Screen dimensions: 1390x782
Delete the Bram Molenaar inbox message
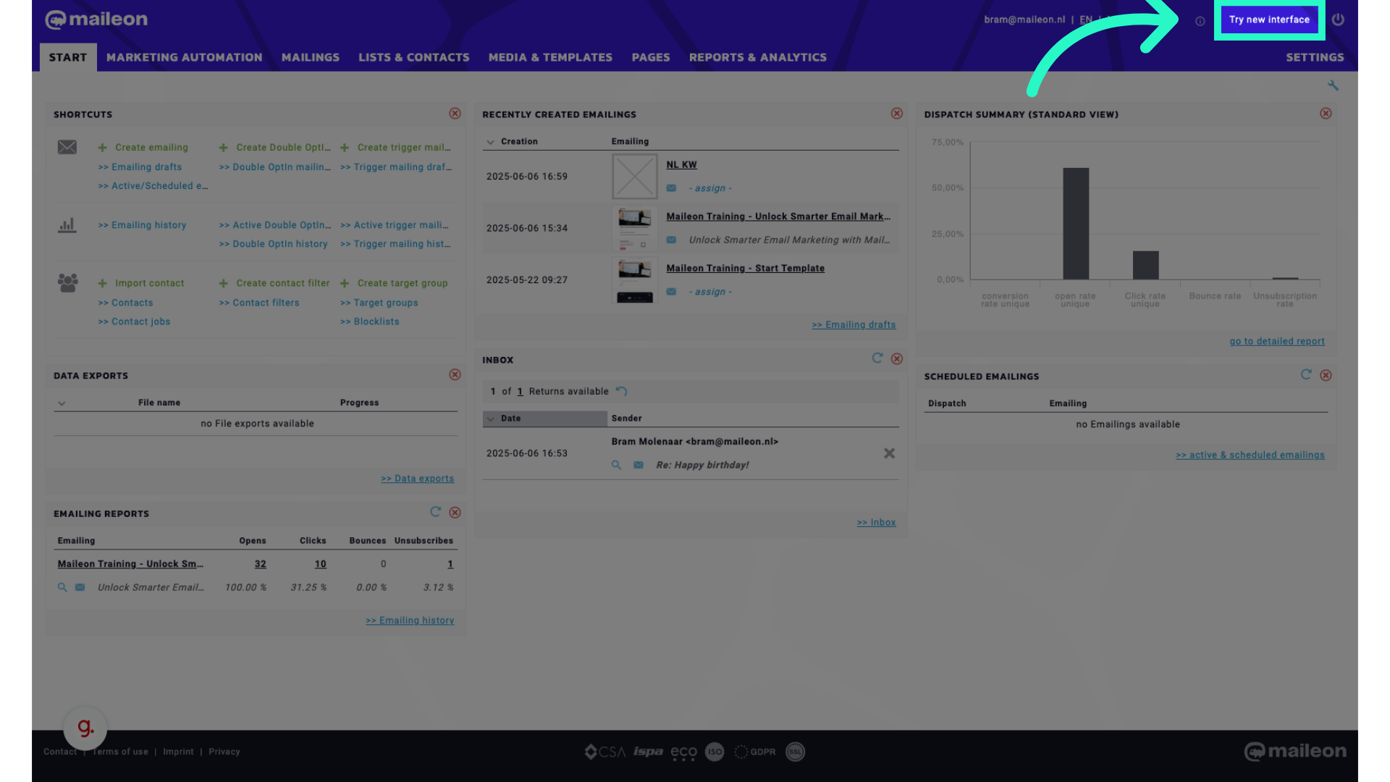click(x=889, y=453)
